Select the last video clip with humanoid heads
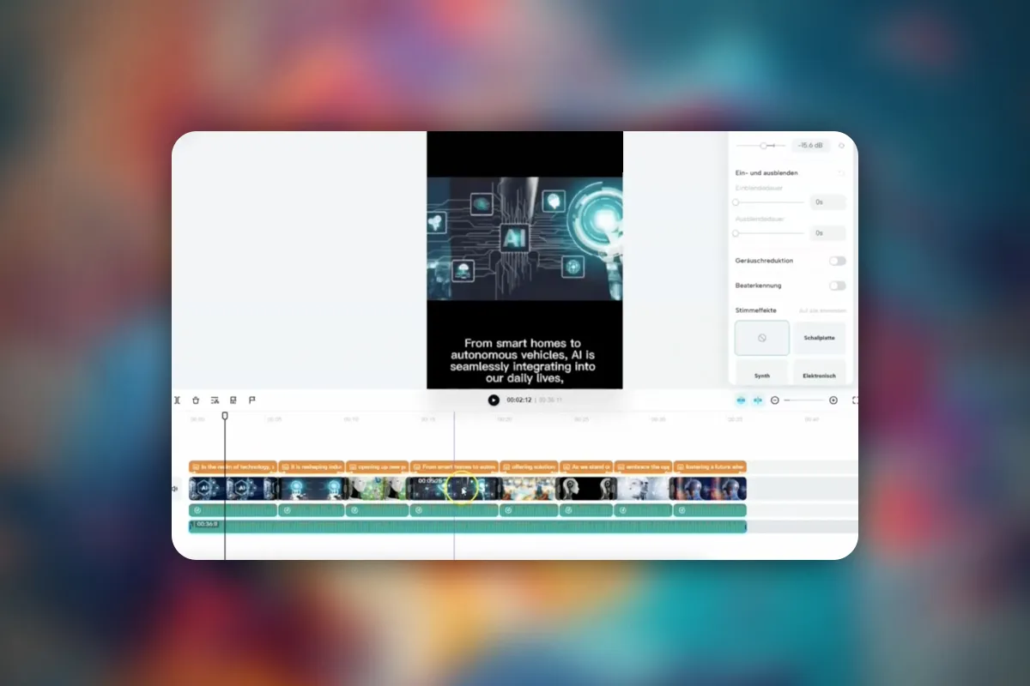 pyautogui.click(x=709, y=489)
